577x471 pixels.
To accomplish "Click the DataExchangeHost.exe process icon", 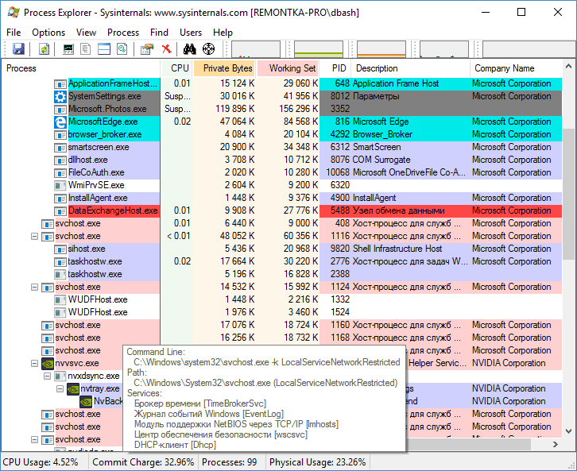I will [x=60, y=211].
